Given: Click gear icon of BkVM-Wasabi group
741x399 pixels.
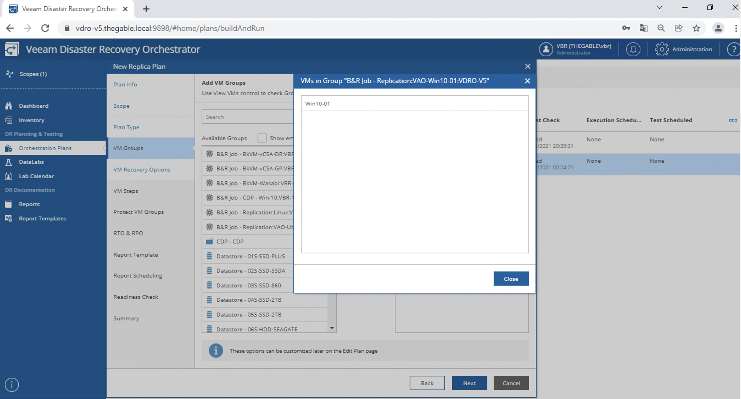Looking at the screenshot, I should 209,183.
